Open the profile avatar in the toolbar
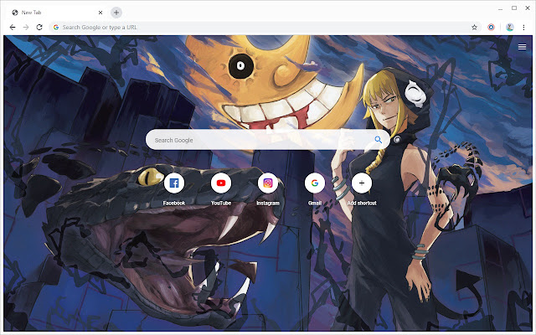 tap(510, 28)
